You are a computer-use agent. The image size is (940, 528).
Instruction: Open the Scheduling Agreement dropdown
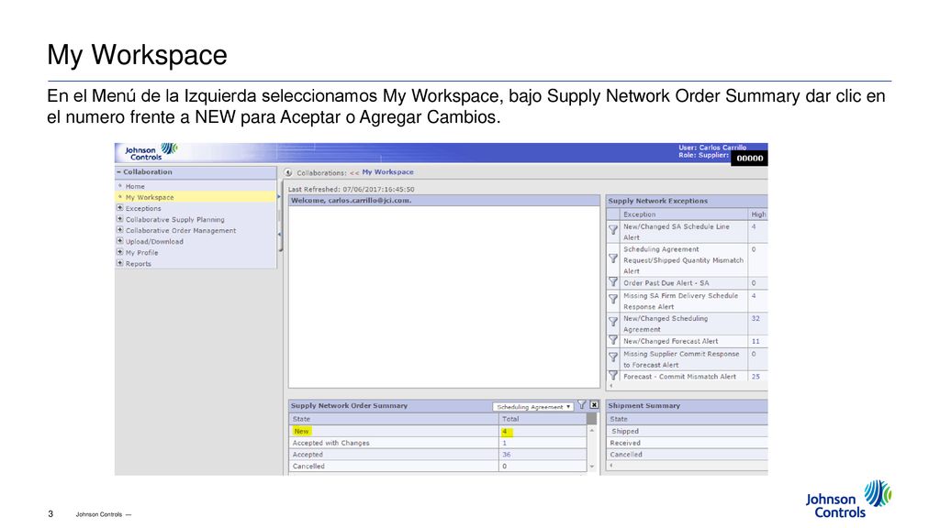point(533,406)
